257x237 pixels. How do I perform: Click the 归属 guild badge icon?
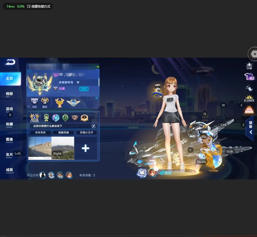pos(55,88)
